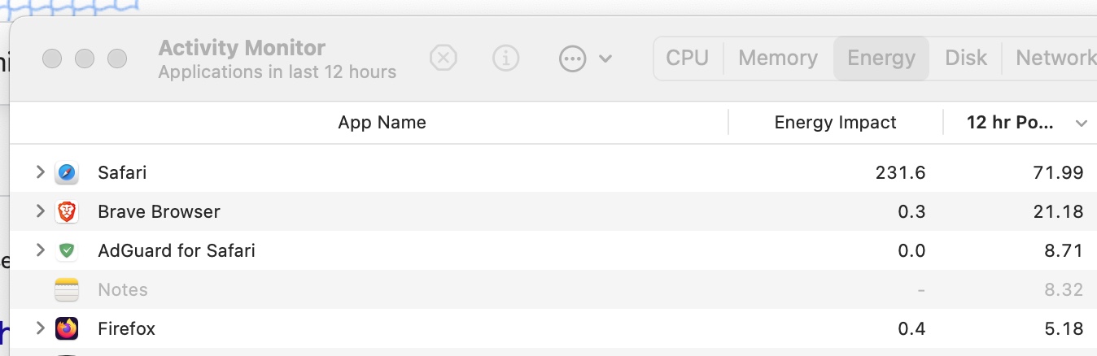Open the Disk tab

pos(966,59)
